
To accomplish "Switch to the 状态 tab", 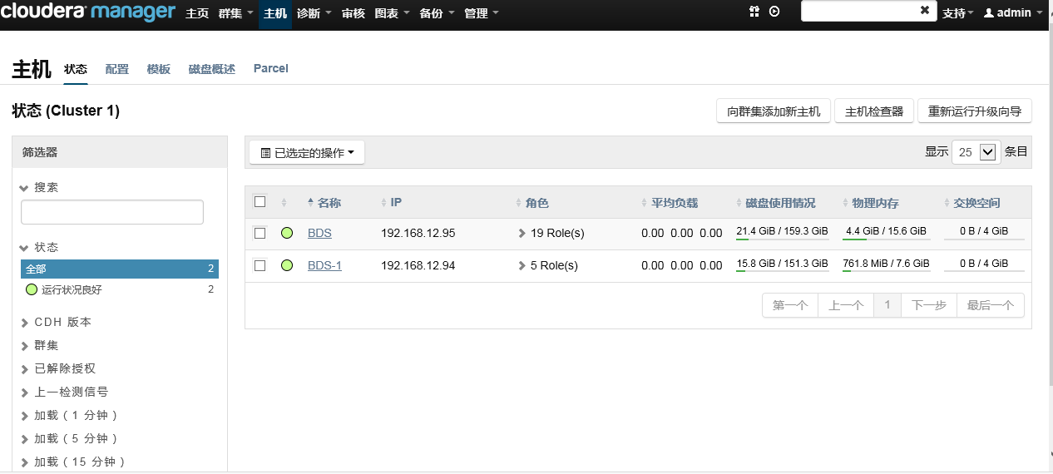I will [x=76, y=69].
